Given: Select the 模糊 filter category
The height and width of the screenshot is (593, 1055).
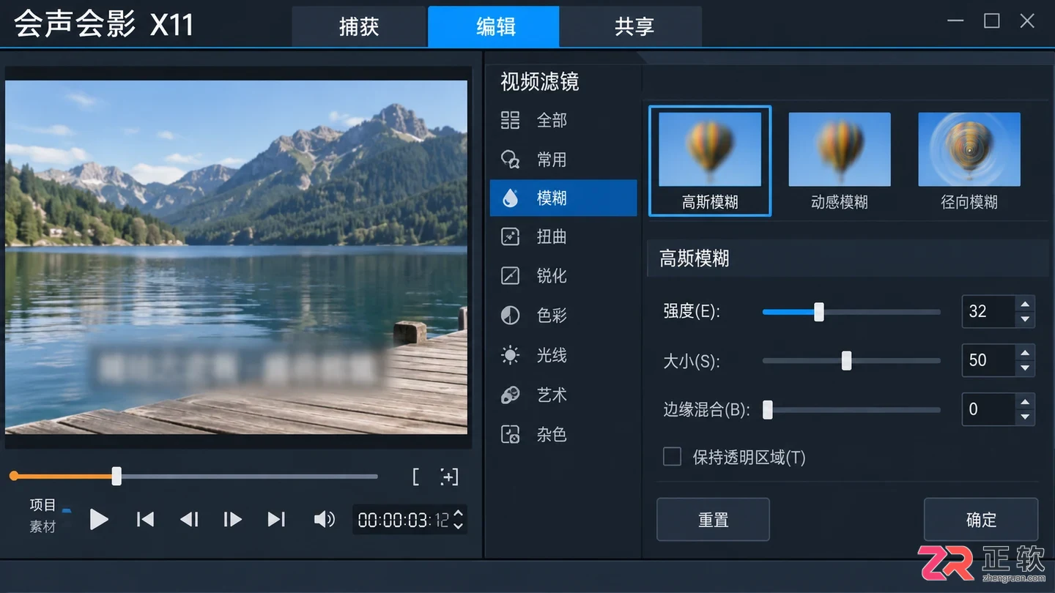Looking at the screenshot, I should (x=563, y=198).
